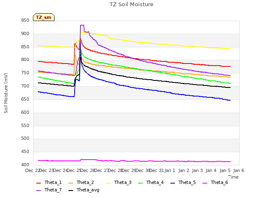Select the Theta_2 legend entry
264x198 pixels.
pos(81,182)
